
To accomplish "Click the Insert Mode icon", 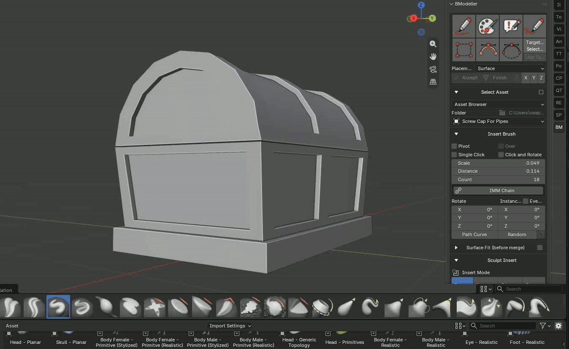I will (456, 273).
